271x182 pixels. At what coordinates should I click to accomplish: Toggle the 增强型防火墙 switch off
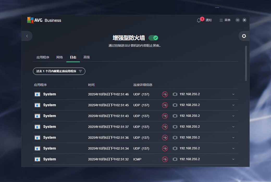(x=153, y=38)
